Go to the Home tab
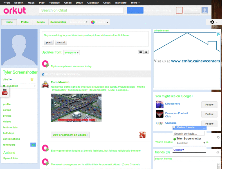Screen dimensions: 225x169 coord(9,22)
